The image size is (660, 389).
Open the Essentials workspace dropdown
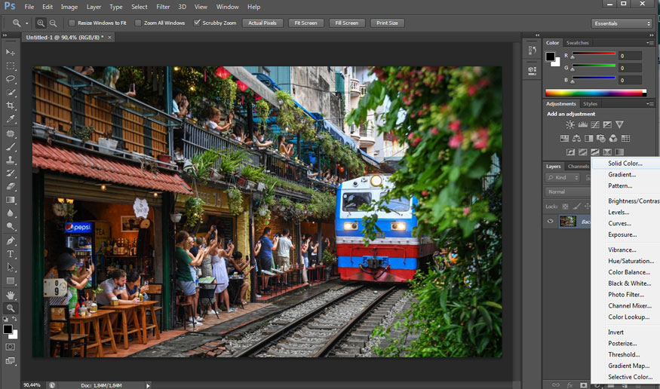[x=622, y=23]
